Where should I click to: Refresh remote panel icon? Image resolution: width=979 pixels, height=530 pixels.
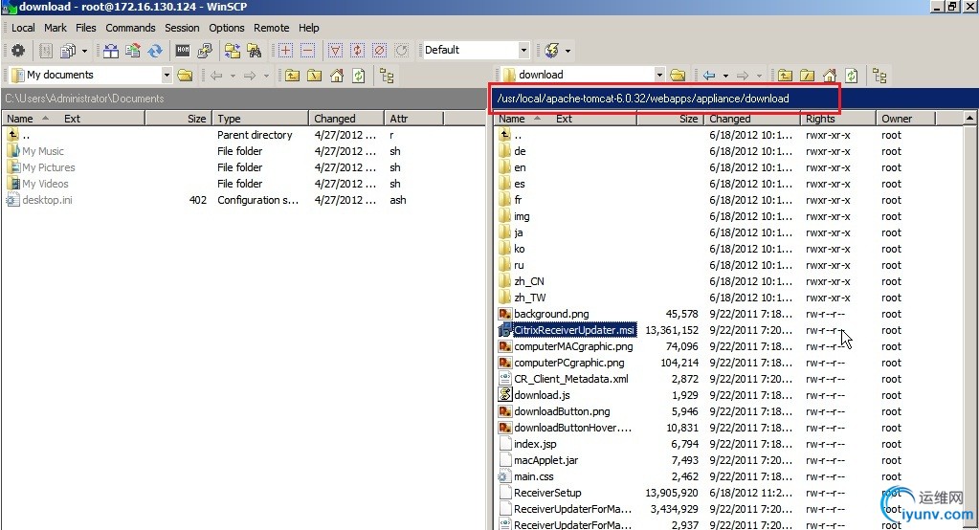[x=851, y=76]
